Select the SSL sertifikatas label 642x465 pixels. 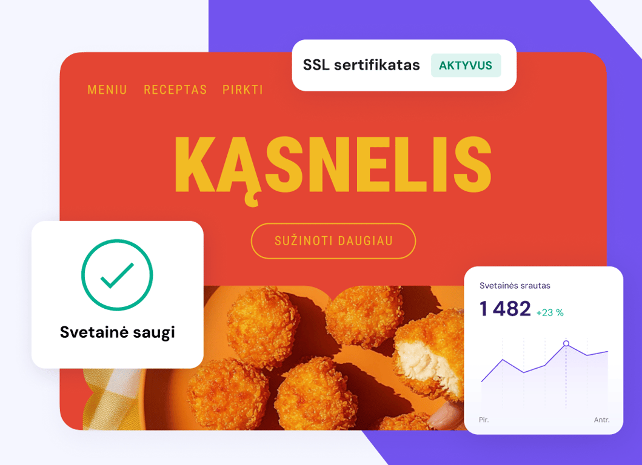361,65
